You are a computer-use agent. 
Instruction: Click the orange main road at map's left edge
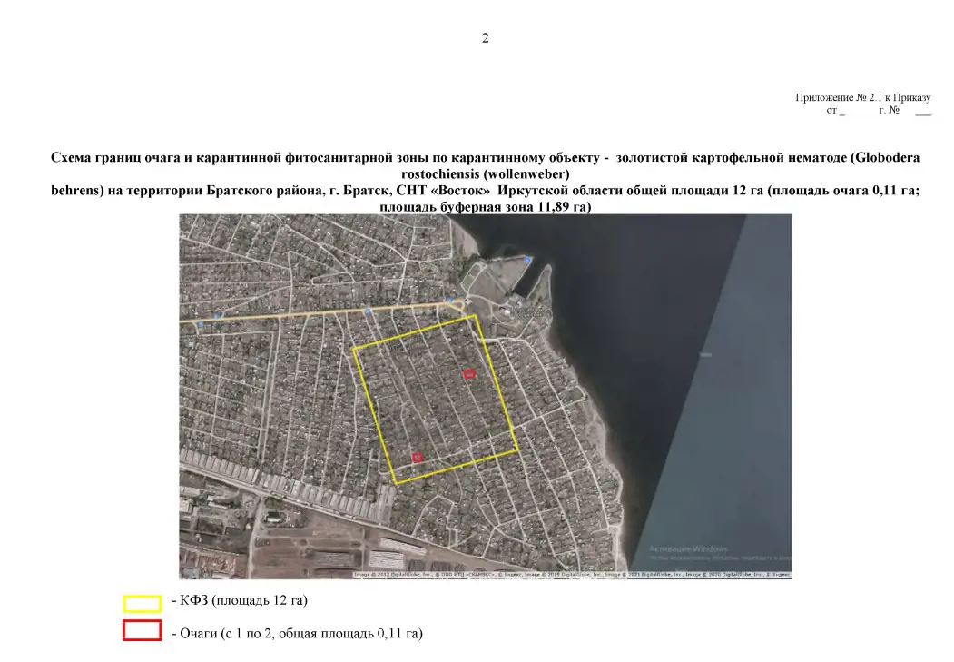click(195, 321)
